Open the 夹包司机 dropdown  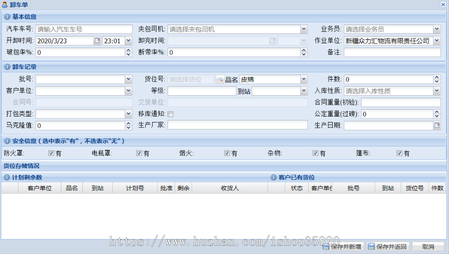point(304,29)
